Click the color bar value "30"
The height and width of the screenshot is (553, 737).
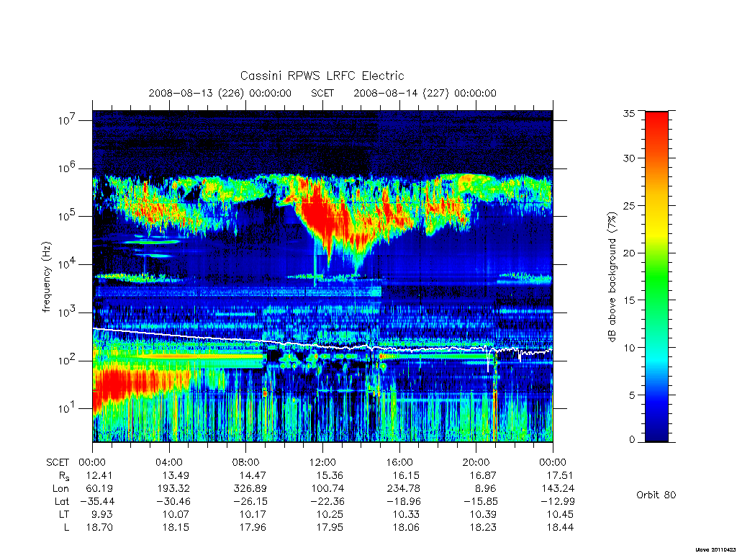pos(629,158)
